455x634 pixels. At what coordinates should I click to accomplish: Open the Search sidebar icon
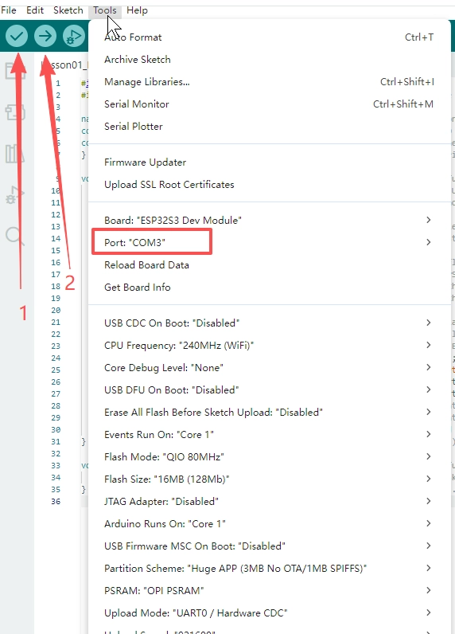pyautogui.click(x=15, y=236)
